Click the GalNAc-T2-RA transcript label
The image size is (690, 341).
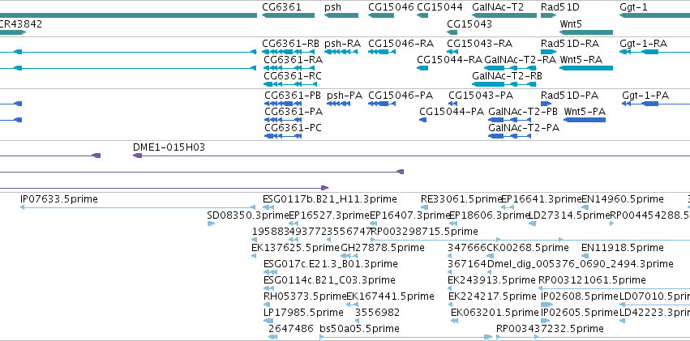point(521,59)
